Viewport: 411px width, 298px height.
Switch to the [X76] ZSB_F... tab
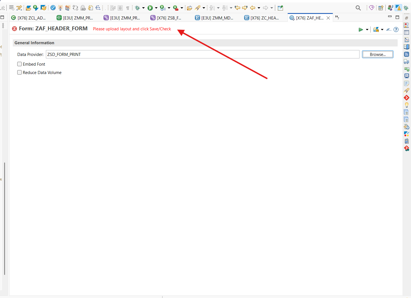coord(166,18)
